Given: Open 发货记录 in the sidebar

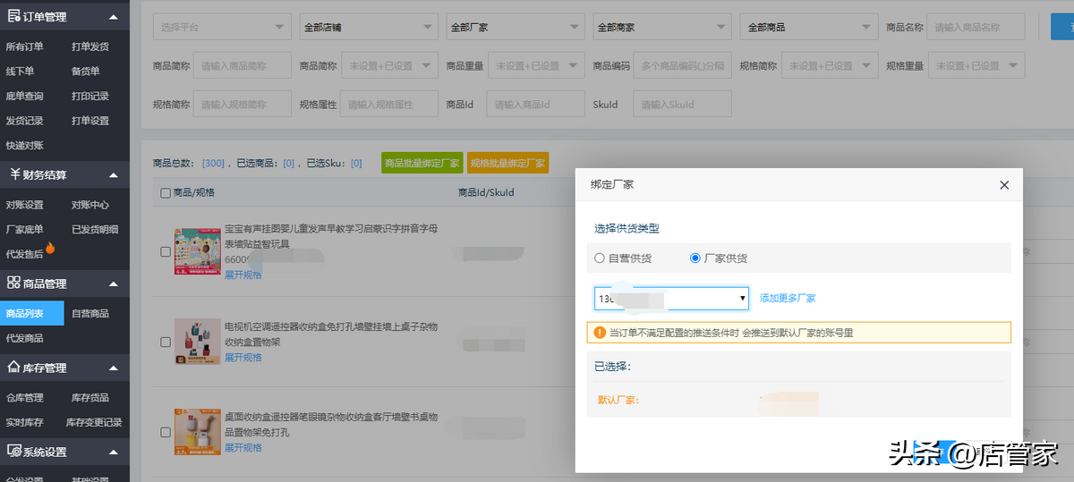Looking at the screenshot, I should pyautogui.click(x=24, y=121).
